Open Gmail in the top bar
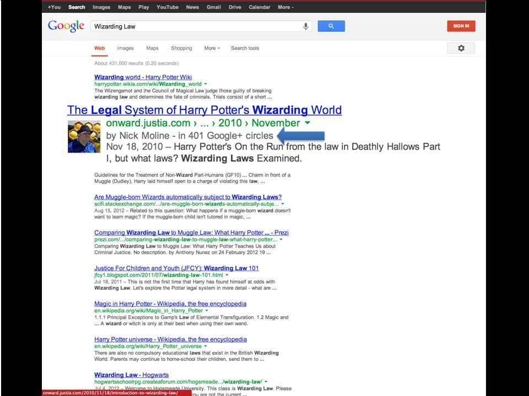Viewport: 529px width, 396px height. coord(214,7)
